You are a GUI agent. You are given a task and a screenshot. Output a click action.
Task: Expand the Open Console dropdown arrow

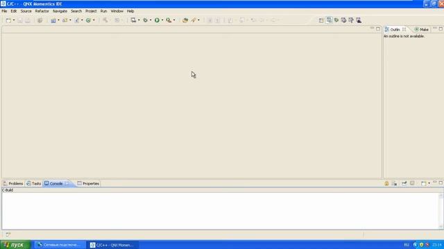pyautogui.click(x=429, y=183)
